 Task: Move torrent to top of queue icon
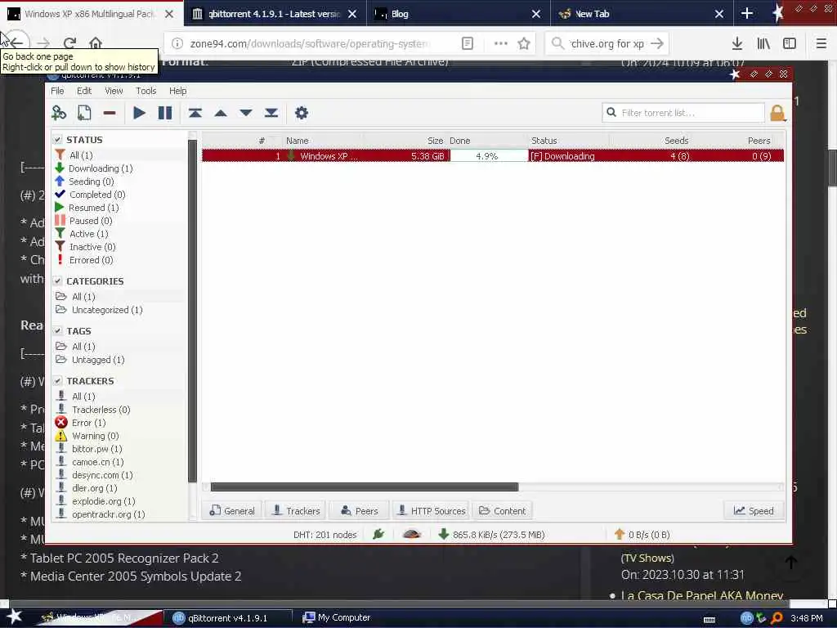(x=195, y=113)
